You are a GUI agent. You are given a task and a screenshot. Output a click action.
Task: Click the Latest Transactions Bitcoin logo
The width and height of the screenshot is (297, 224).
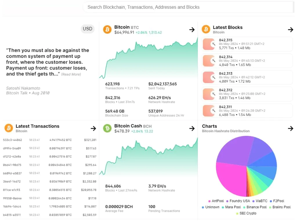9,128
